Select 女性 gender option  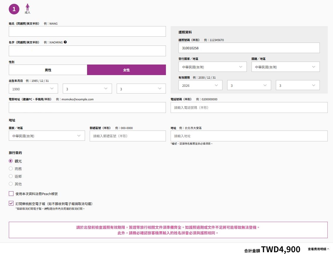(127, 70)
